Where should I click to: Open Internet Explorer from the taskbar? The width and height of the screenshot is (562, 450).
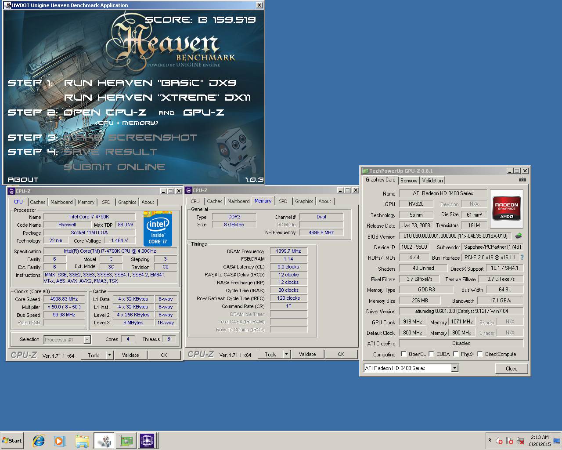39,441
